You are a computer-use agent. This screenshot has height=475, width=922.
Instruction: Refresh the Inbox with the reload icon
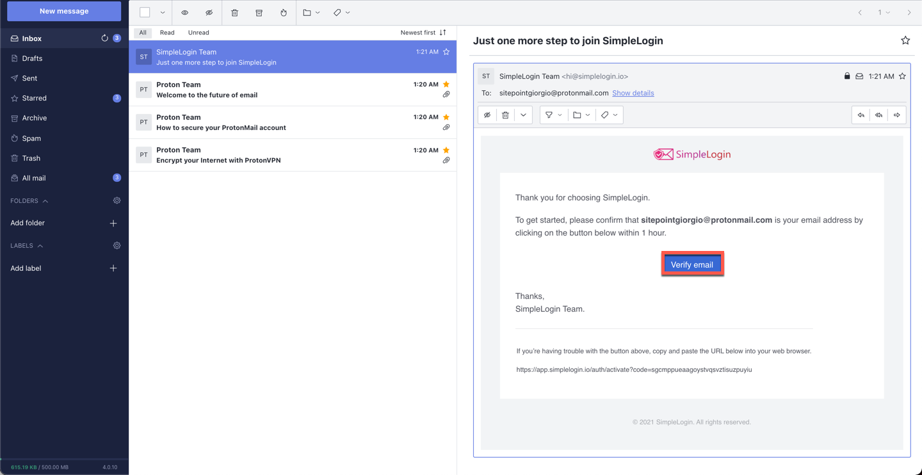pos(105,38)
